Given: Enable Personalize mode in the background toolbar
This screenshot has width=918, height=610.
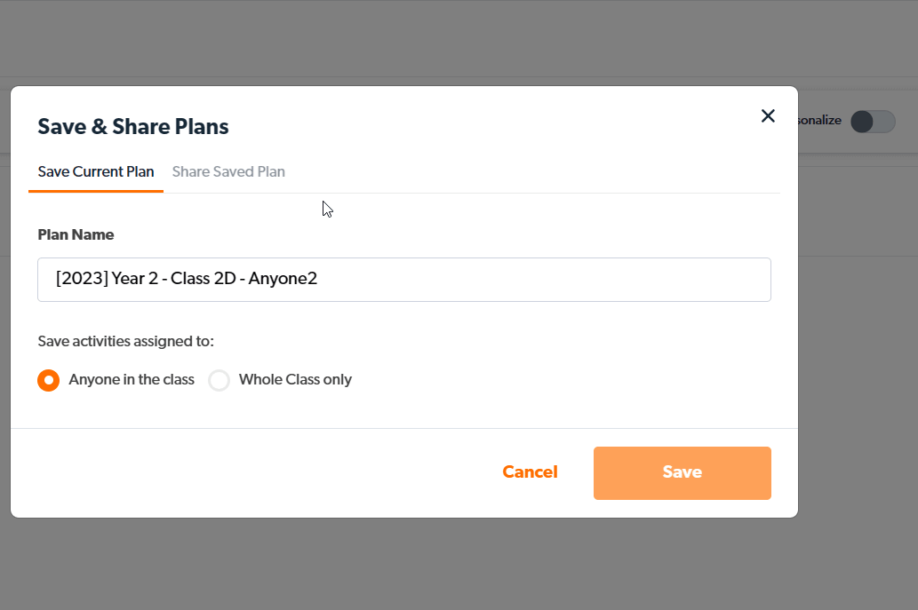Looking at the screenshot, I should (x=872, y=122).
